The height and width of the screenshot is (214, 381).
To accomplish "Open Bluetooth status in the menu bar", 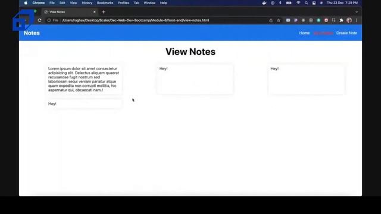I will [x=280, y=3].
